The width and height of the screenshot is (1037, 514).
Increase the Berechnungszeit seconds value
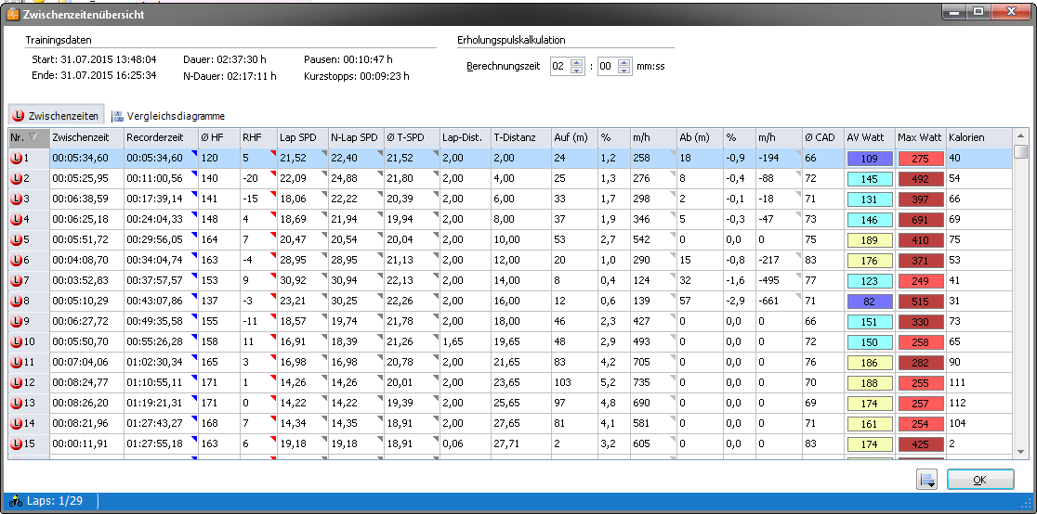point(624,63)
